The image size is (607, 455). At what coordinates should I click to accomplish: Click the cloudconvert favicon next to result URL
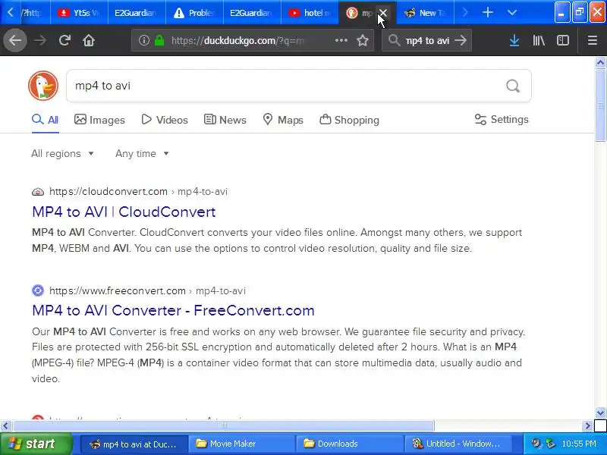tap(37, 192)
